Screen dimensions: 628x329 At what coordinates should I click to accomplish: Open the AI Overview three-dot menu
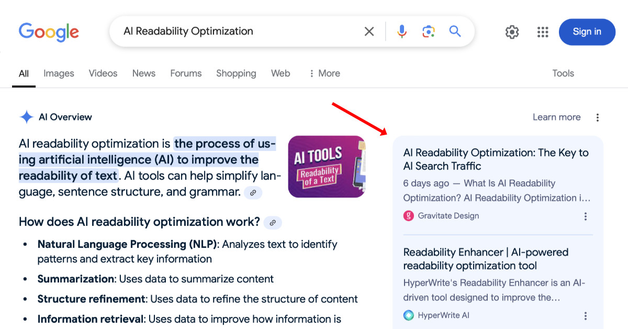(597, 117)
